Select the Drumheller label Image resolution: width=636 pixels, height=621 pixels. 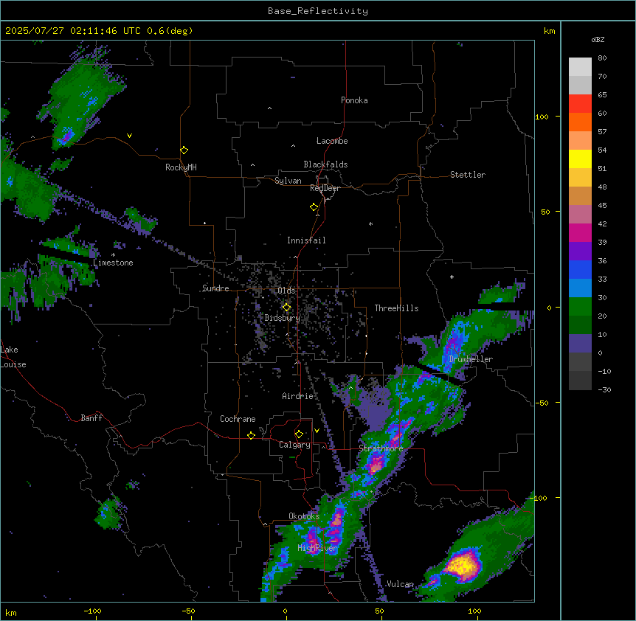(471, 359)
